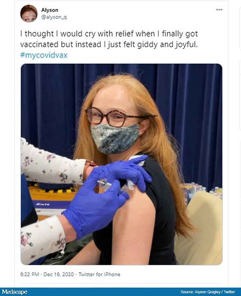
Task: Open the @alyson_q handle link
Action: pyautogui.click(x=54, y=17)
